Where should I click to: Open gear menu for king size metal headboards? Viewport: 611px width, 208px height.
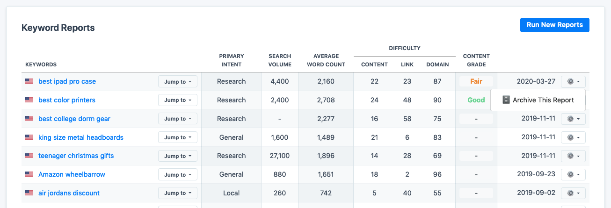(x=573, y=137)
